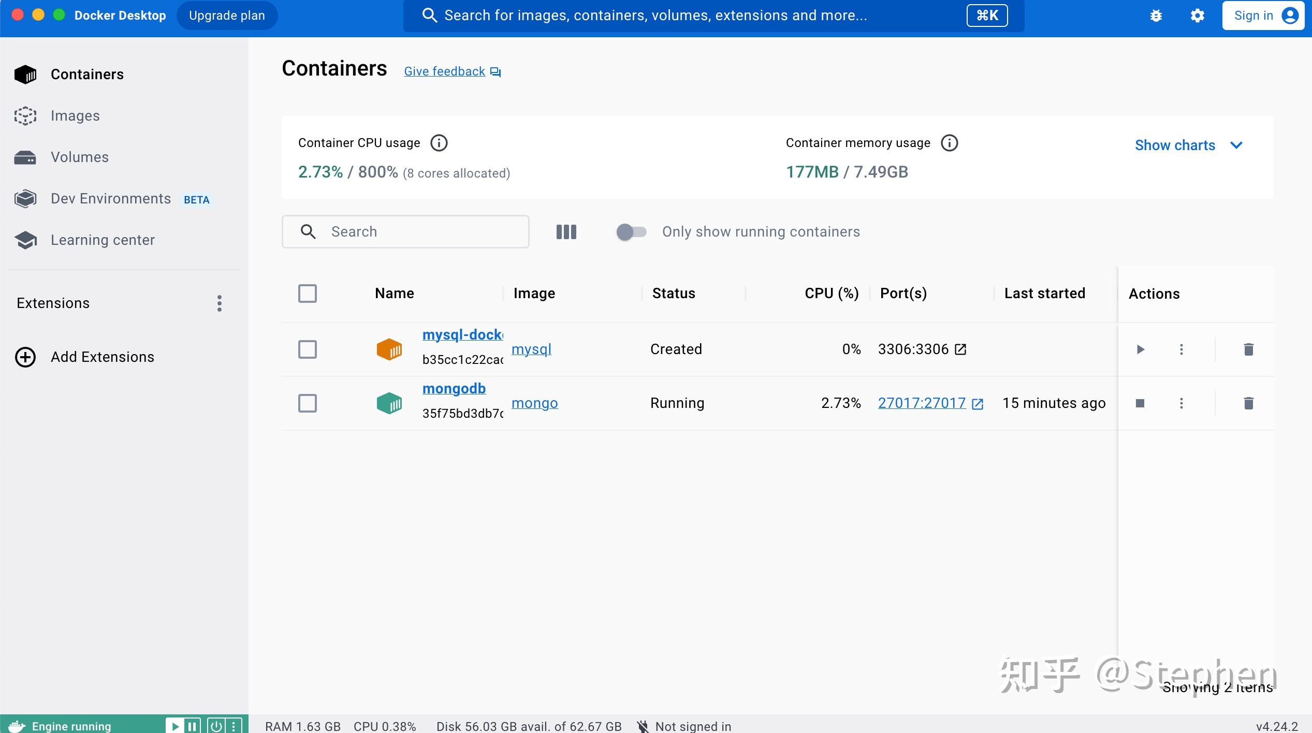This screenshot has height=733, width=1312.
Task: Focus the global search bar
Action: click(713, 16)
